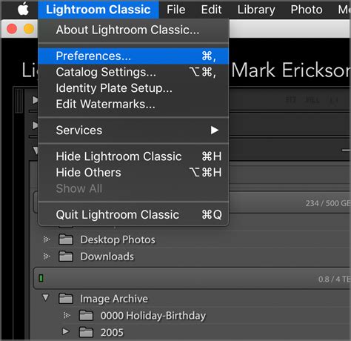Open the Library menu
351x341 pixels.
click(256, 10)
